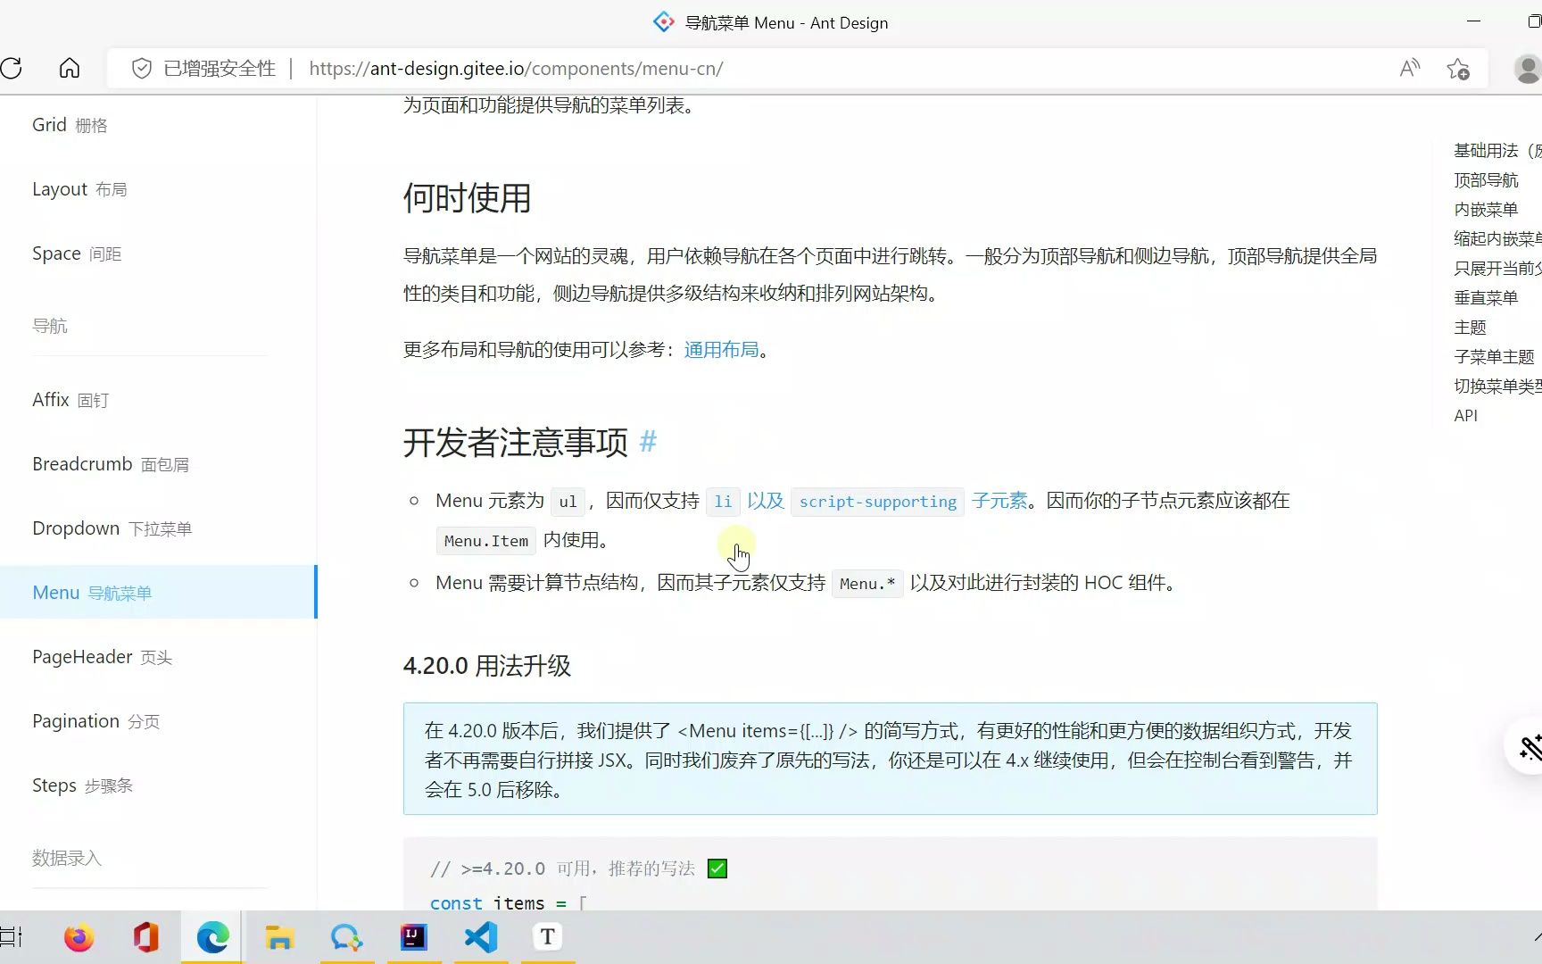Click the Menu.Item code tag
This screenshot has width=1542, height=964.
click(486, 541)
